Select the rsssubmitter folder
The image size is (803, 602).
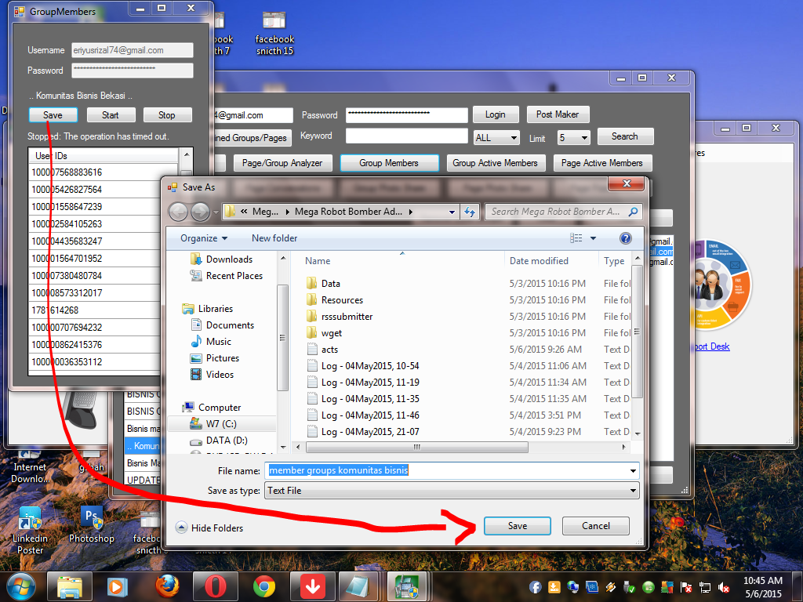pos(340,317)
